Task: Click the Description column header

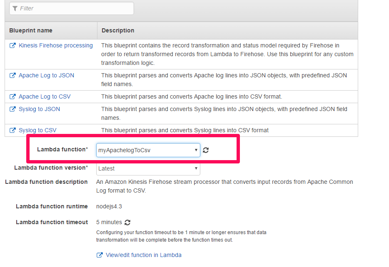Action: click(x=118, y=30)
